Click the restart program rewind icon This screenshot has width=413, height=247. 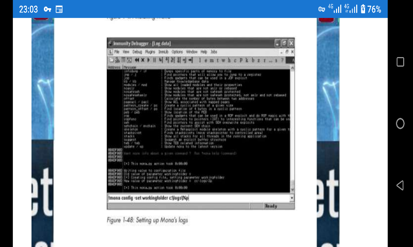point(137,60)
